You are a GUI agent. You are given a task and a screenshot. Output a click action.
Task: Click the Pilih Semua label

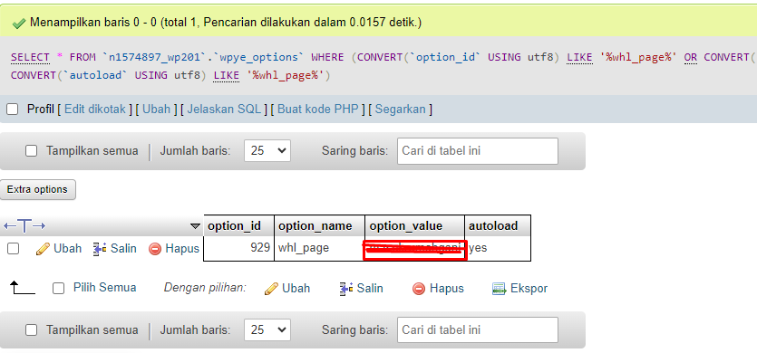105,288
